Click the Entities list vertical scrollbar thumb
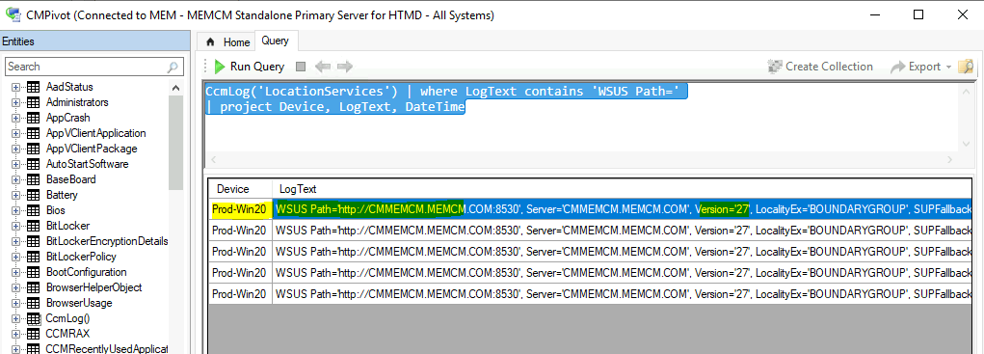The image size is (984, 354). click(176, 143)
